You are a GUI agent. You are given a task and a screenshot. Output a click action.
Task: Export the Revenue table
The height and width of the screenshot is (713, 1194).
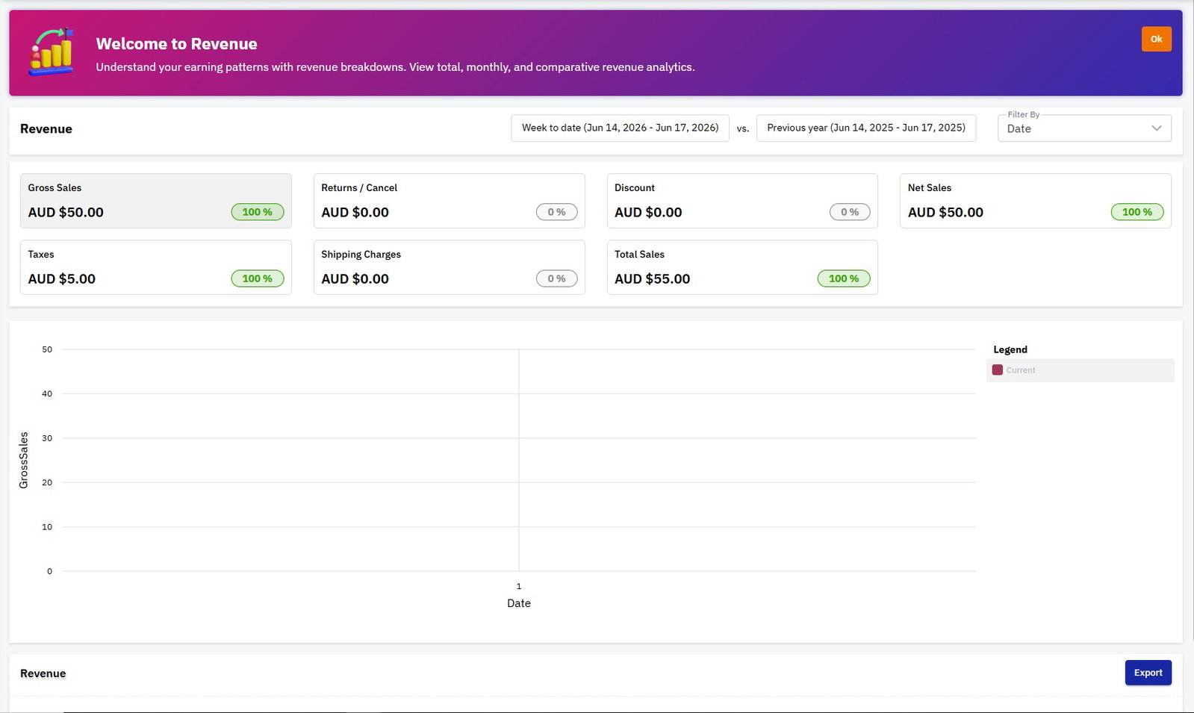[x=1148, y=673]
